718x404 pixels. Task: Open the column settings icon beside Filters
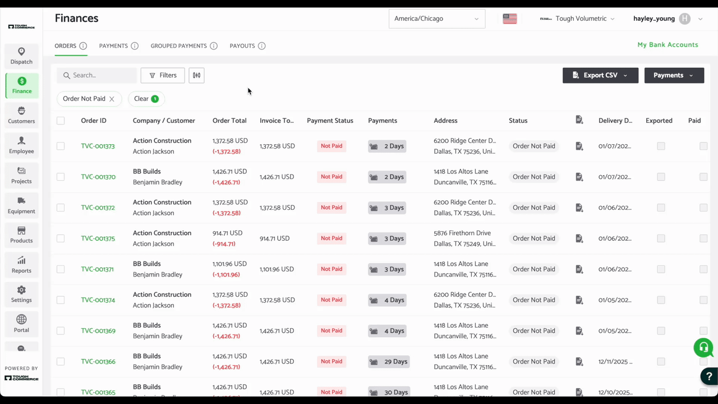(196, 75)
